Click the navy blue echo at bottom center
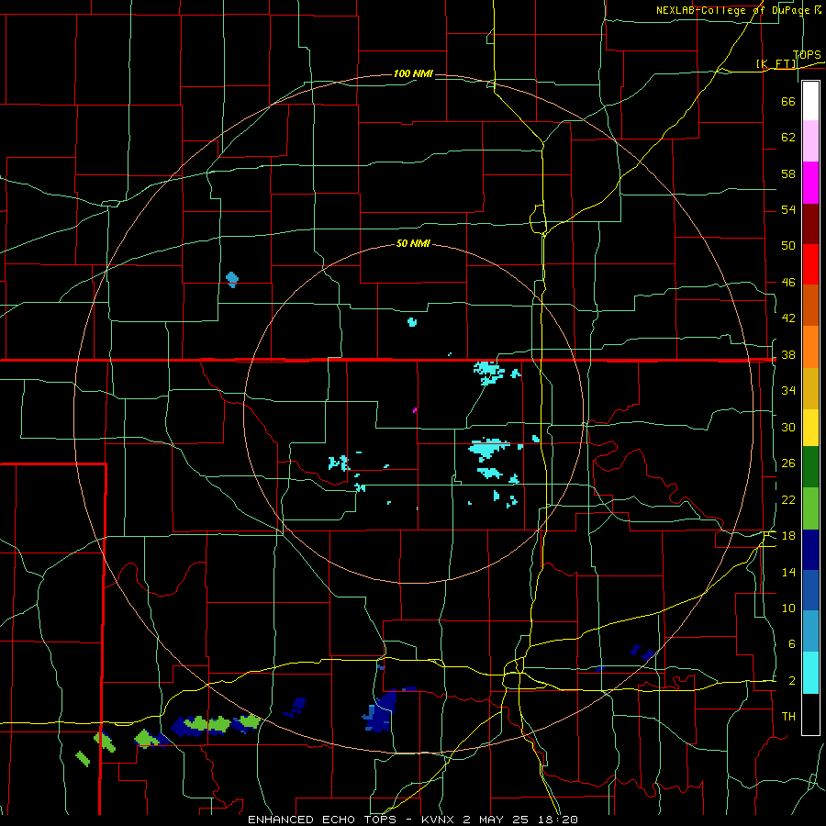This screenshot has height=826, width=826. click(x=380, y=711)
